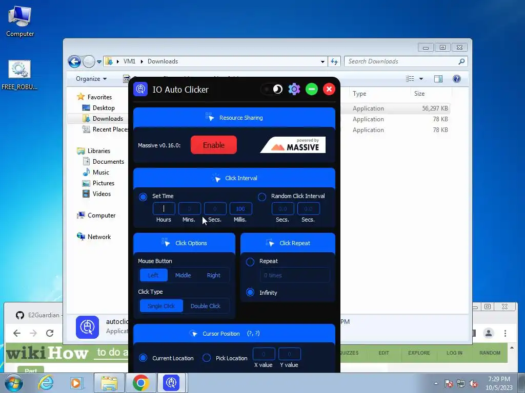This screenshot has width=525, height=393.
Task: Launch Internet Explorer from taskbar
Action: tap(46, 383)
